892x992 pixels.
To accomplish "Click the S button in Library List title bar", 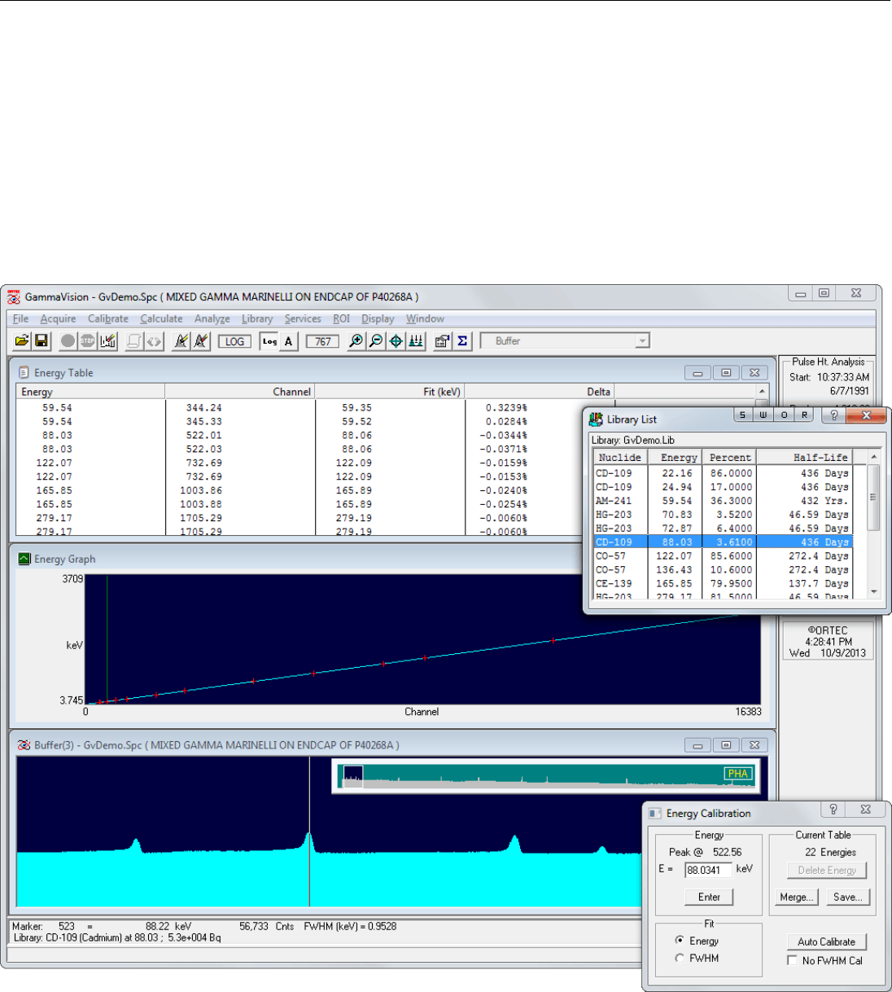I will (742, 415).
